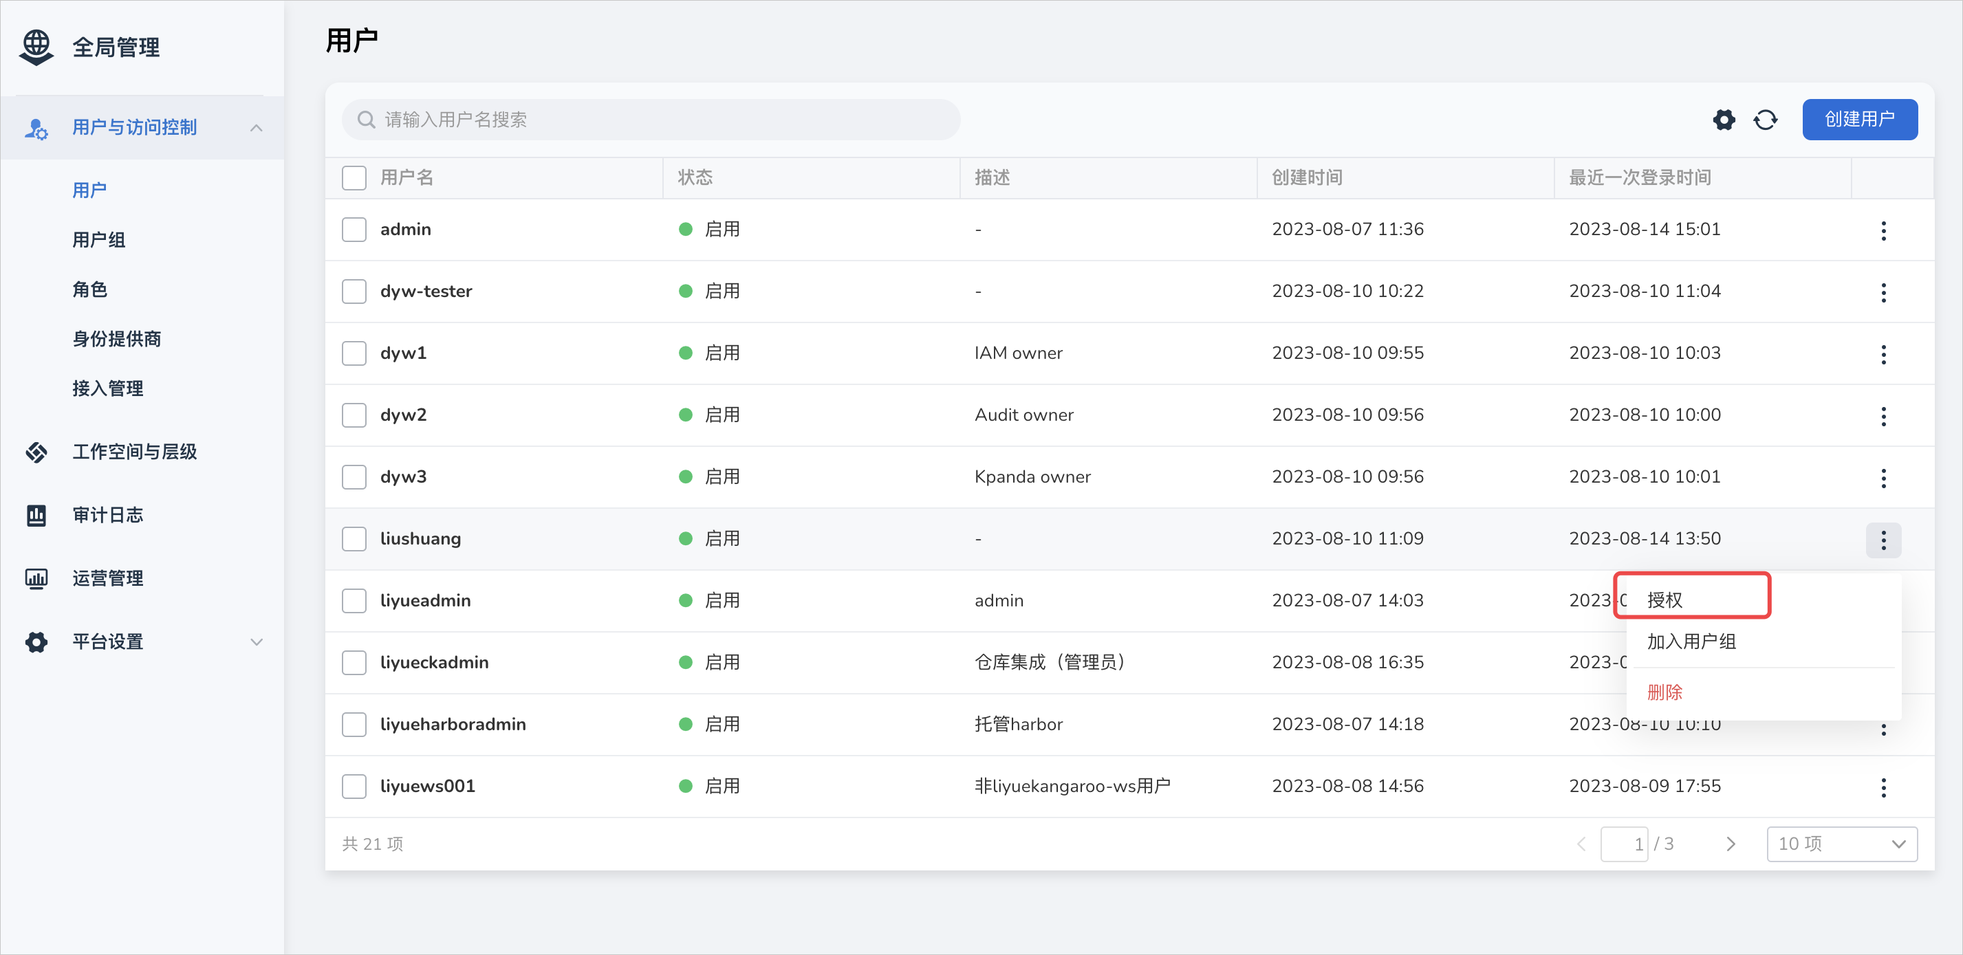This screenshot has width=1963, height=955.
Task: Click the platform settings gear icon
Action: click(36, 642)
